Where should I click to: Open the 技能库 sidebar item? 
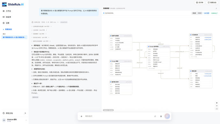point(8,17)
